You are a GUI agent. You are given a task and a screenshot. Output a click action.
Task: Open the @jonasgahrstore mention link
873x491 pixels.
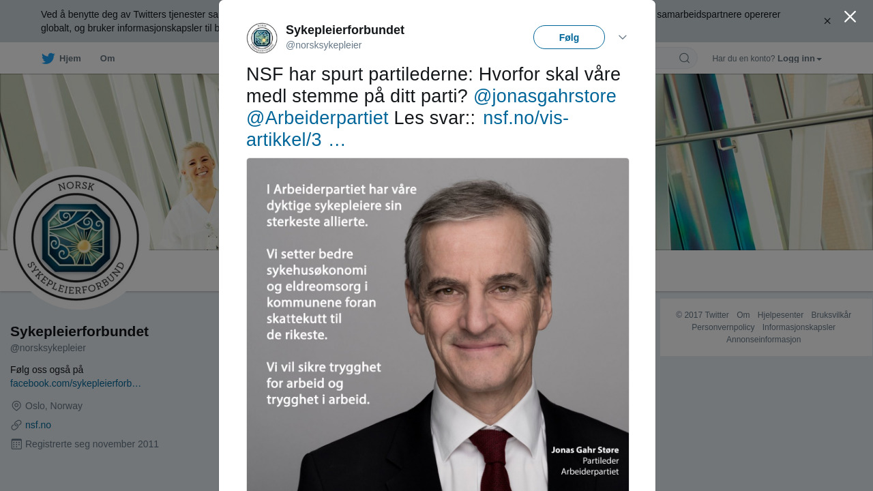click(x=545, y=96)
